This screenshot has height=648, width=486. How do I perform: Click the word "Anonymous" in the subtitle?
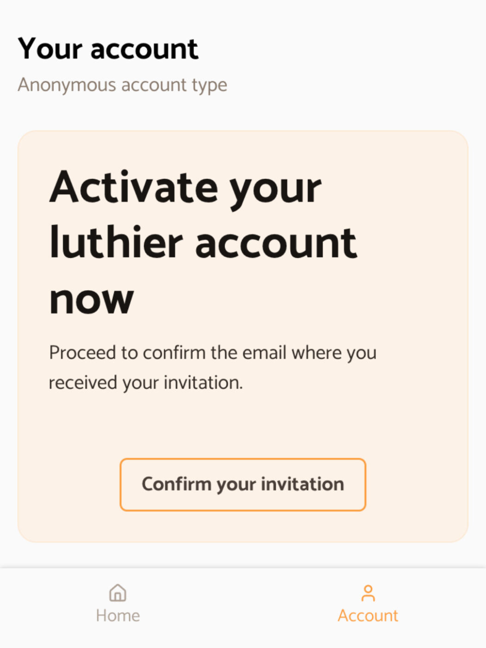[67, 86]
